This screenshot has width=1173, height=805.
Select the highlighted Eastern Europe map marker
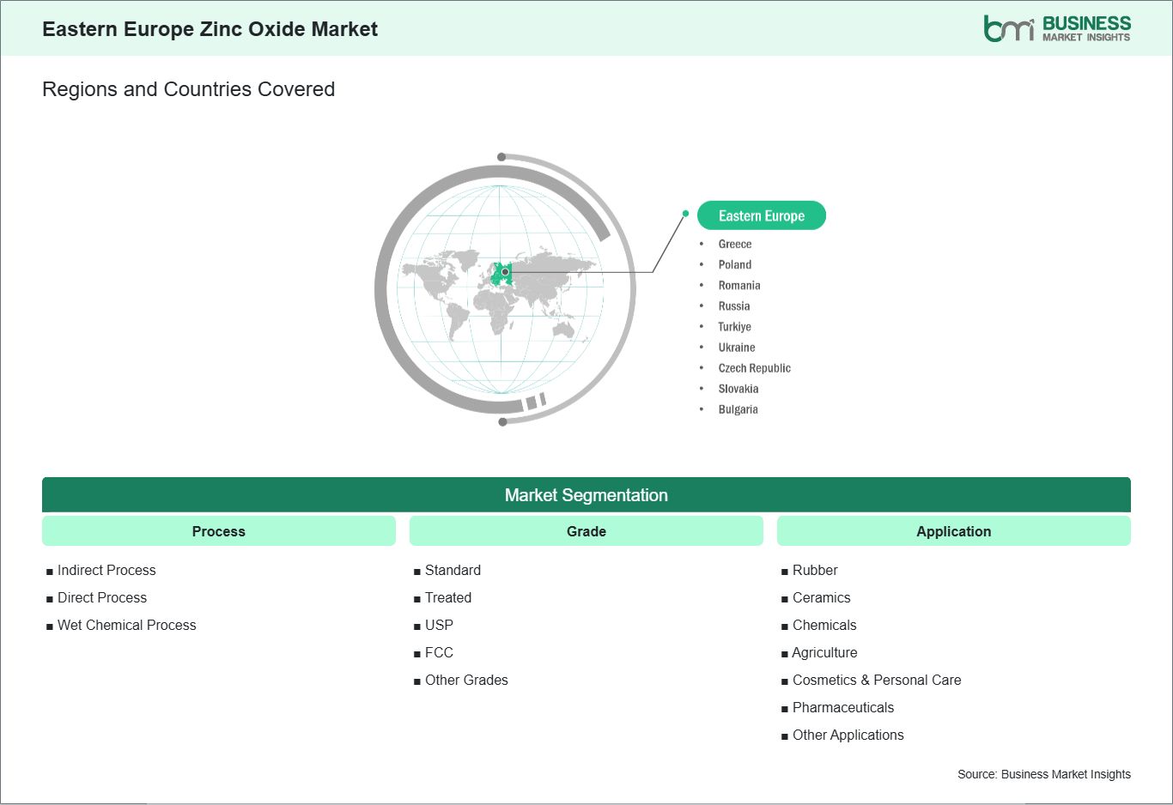pos(505,272)
